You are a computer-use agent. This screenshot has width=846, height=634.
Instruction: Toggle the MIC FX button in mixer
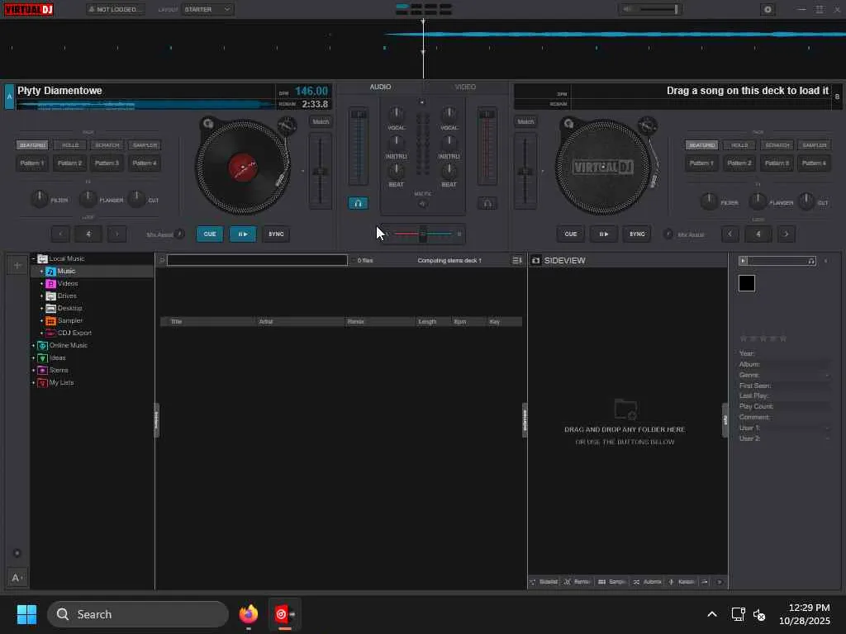(x=422, y=204)
